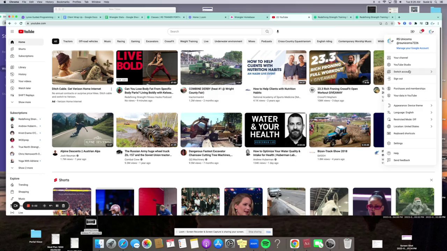Go to Home in sidebar
This screenshot has height=251, width=447.
27,42
